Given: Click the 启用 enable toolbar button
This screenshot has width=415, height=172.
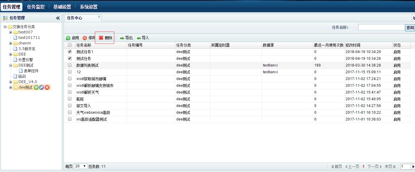Looking at the screenshot, I should [72, 38].
